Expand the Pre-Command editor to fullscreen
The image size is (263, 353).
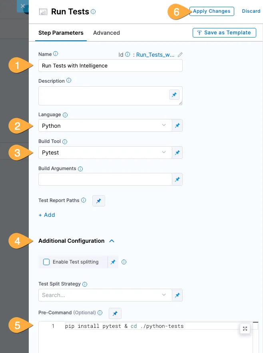[x=245, y=329]
